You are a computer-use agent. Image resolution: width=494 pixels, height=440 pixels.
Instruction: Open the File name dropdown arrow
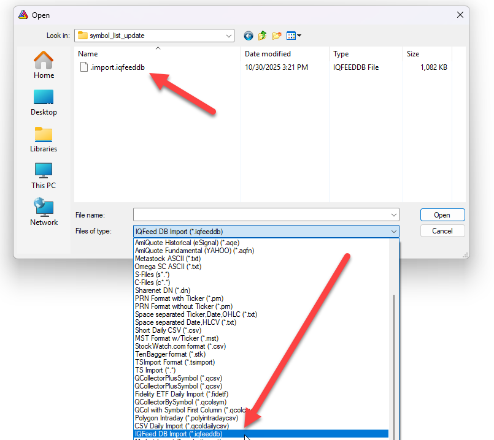tap(393, 214)
